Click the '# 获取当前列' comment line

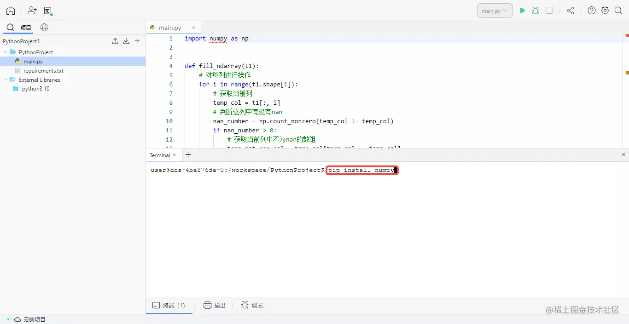233,93
